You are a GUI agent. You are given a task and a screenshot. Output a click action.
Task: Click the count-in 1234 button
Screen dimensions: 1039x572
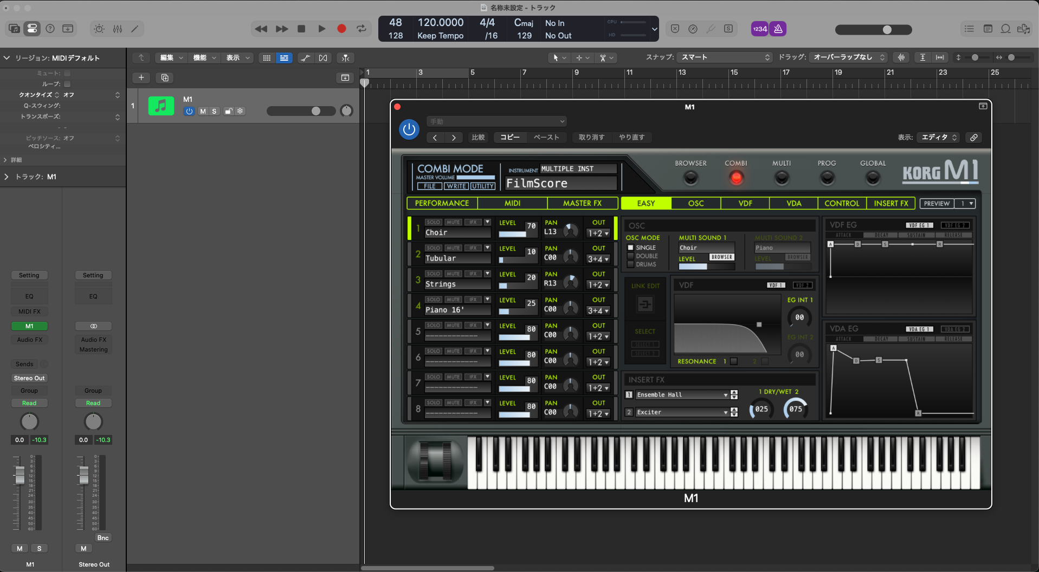click(x=760, y=29)
